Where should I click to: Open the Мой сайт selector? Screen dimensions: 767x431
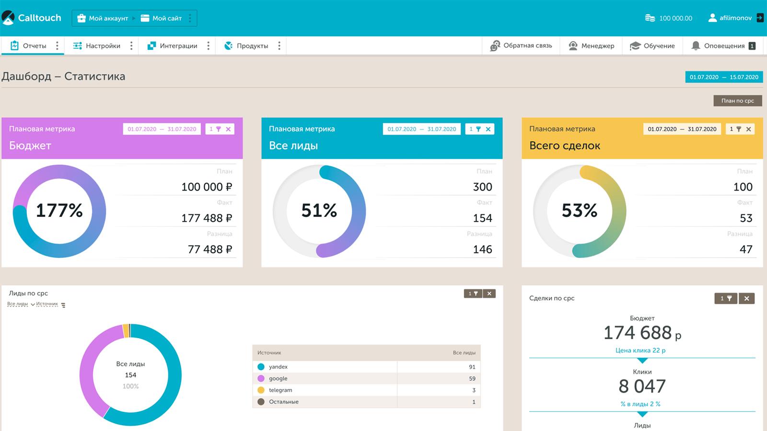point(161,18)
